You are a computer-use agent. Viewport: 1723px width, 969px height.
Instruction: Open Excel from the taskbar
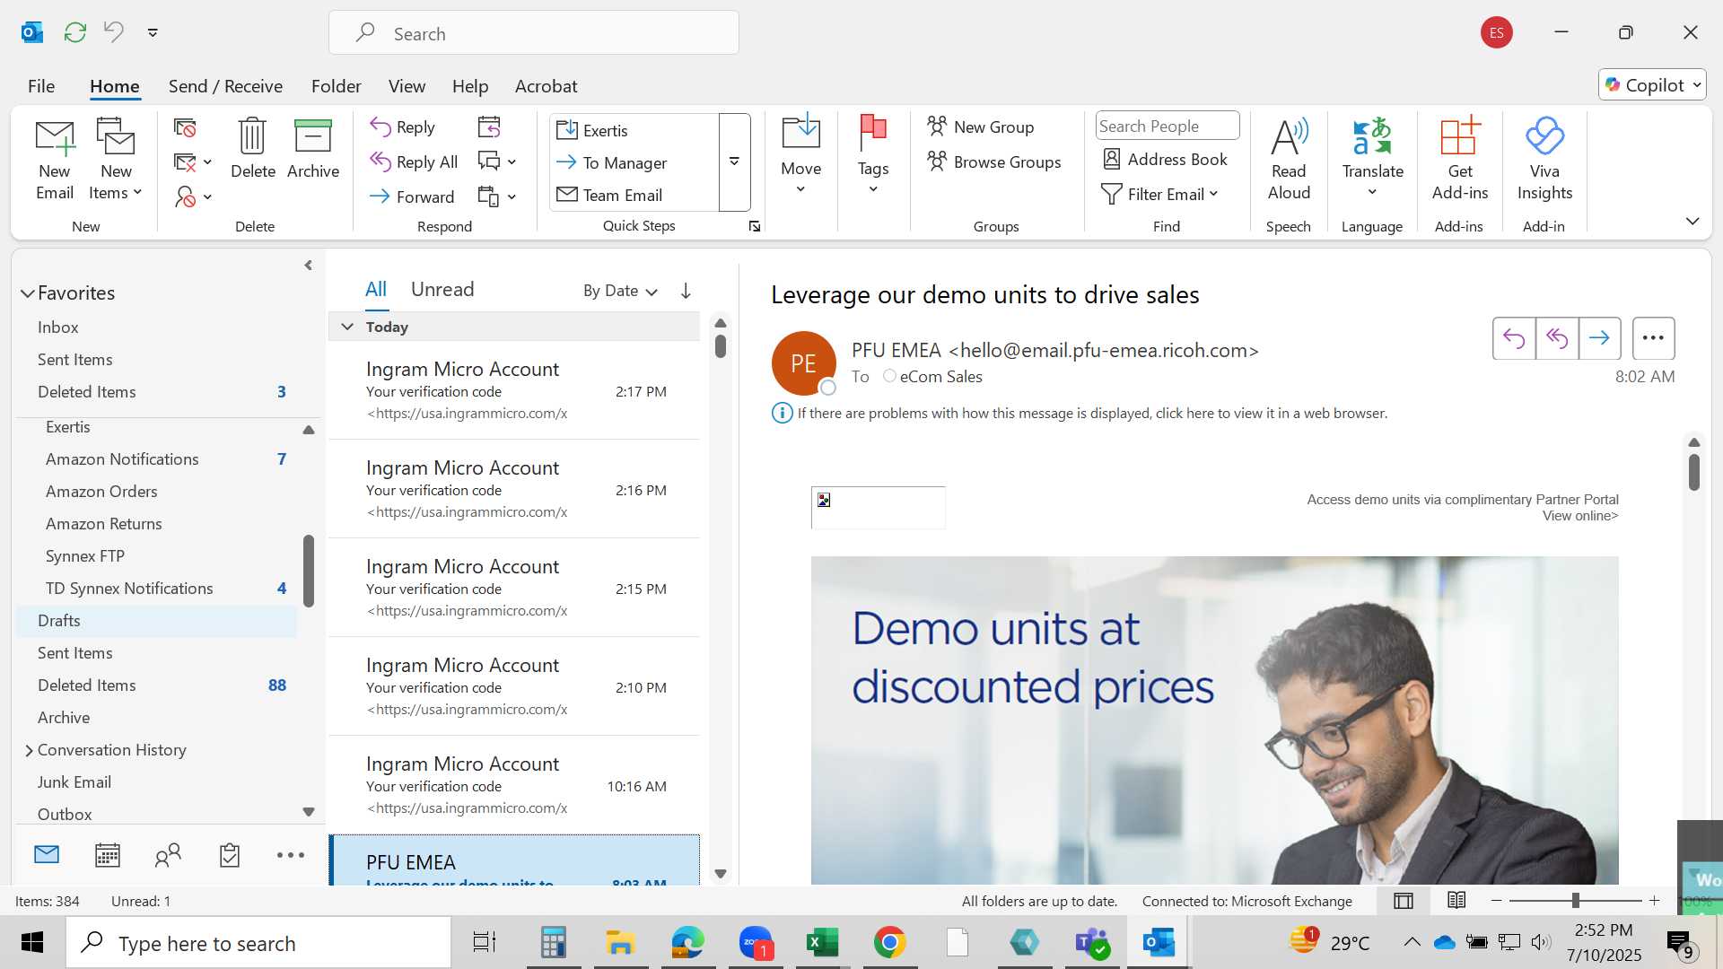(x=822, y=943)
